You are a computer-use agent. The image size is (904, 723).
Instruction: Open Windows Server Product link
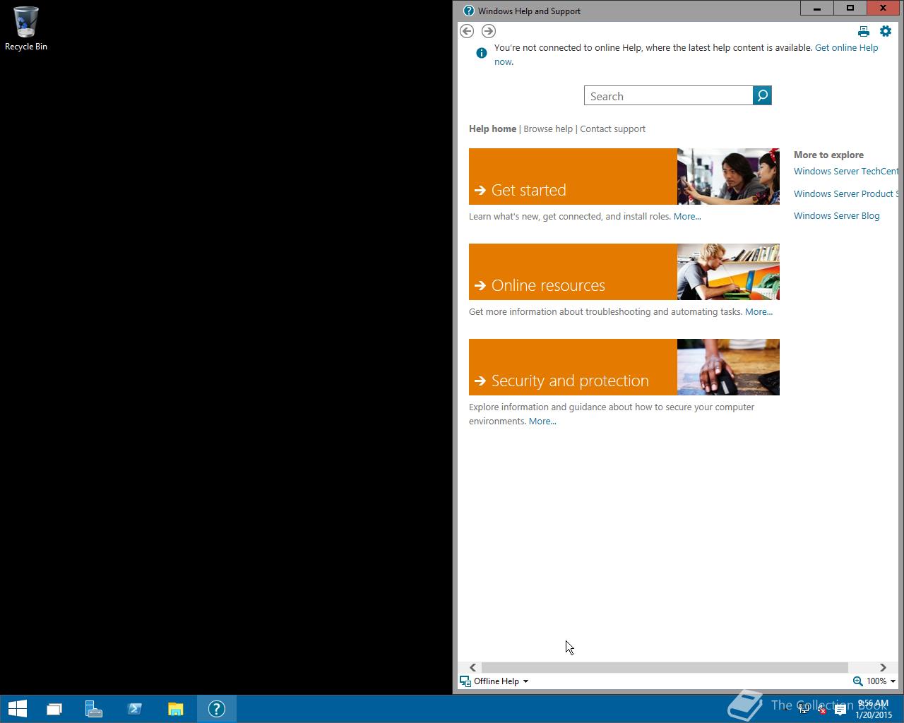pyautogui.click(x=846, y=193)
